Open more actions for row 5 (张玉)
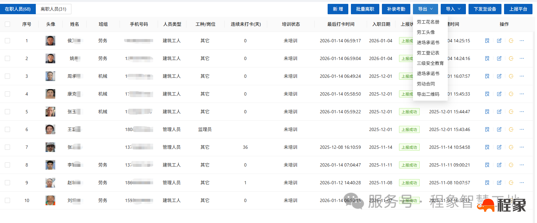This screenshot has width=537, height=223. pos(522,112)
